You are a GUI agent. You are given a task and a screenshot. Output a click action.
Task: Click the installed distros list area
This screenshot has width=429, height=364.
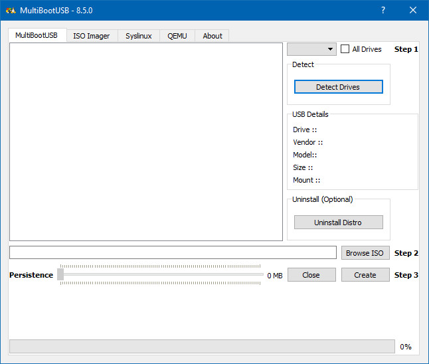click(x=146, y=141)
